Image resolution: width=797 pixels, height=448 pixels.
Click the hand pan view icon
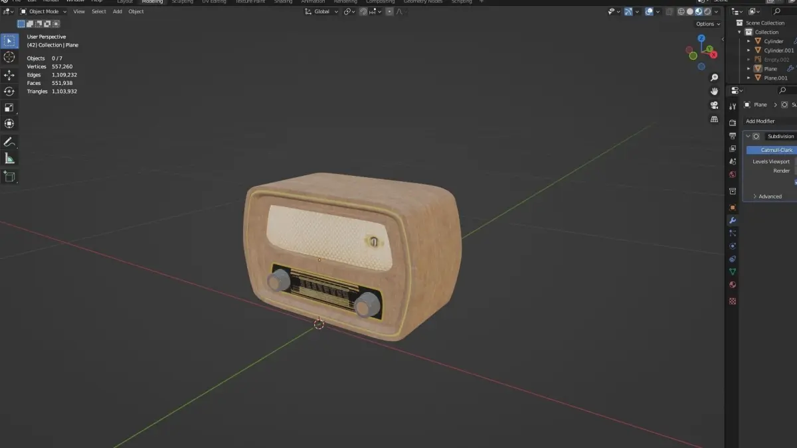715,91
